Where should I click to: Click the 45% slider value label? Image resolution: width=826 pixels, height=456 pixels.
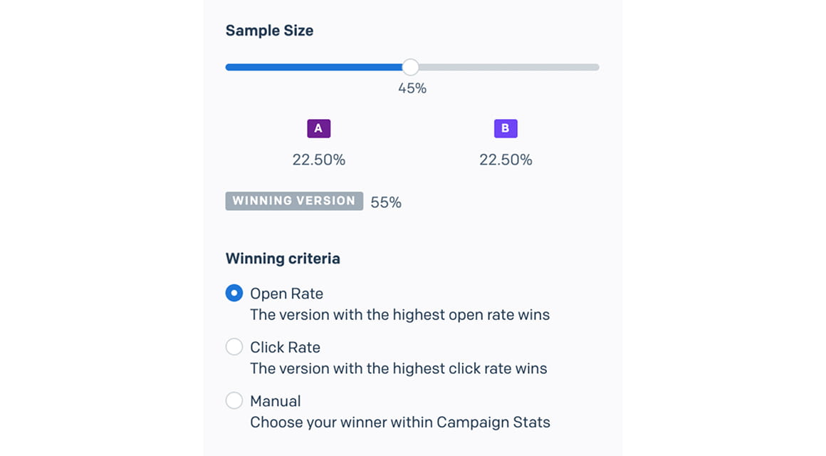412,88
